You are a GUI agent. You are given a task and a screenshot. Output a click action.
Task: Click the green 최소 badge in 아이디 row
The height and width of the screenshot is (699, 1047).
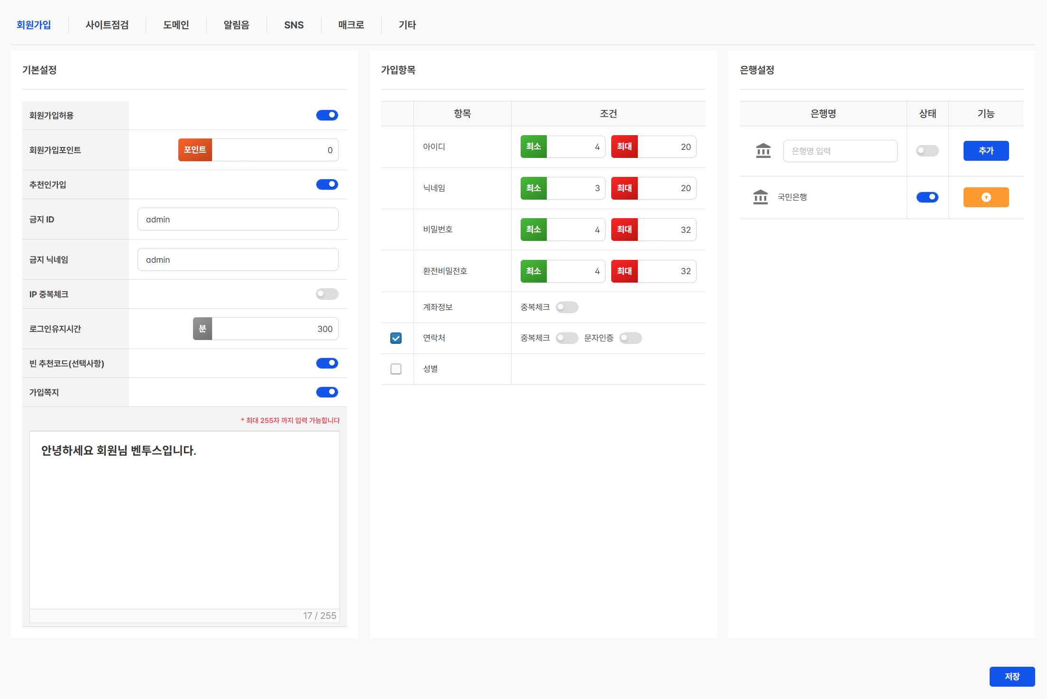point(533,147)
